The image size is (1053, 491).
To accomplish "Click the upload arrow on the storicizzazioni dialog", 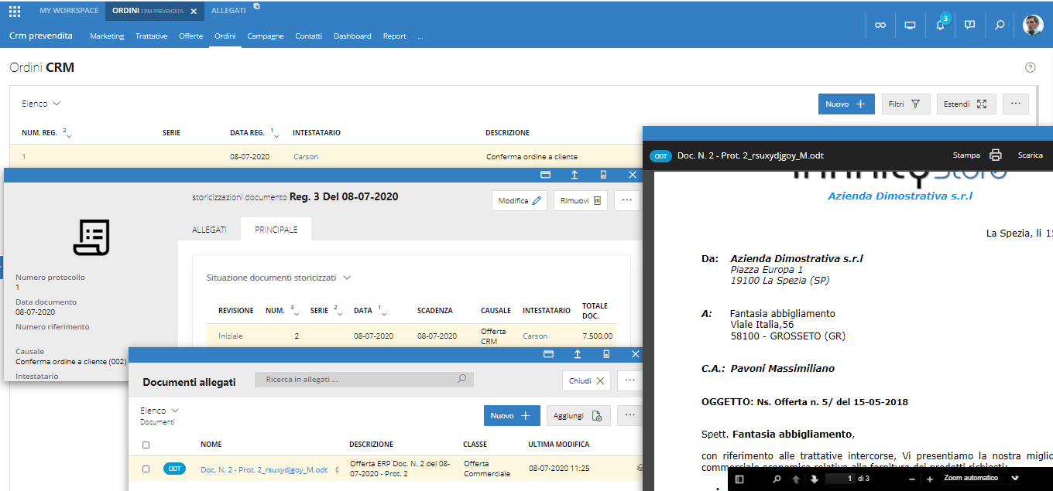I will click(x=575, y=175).
